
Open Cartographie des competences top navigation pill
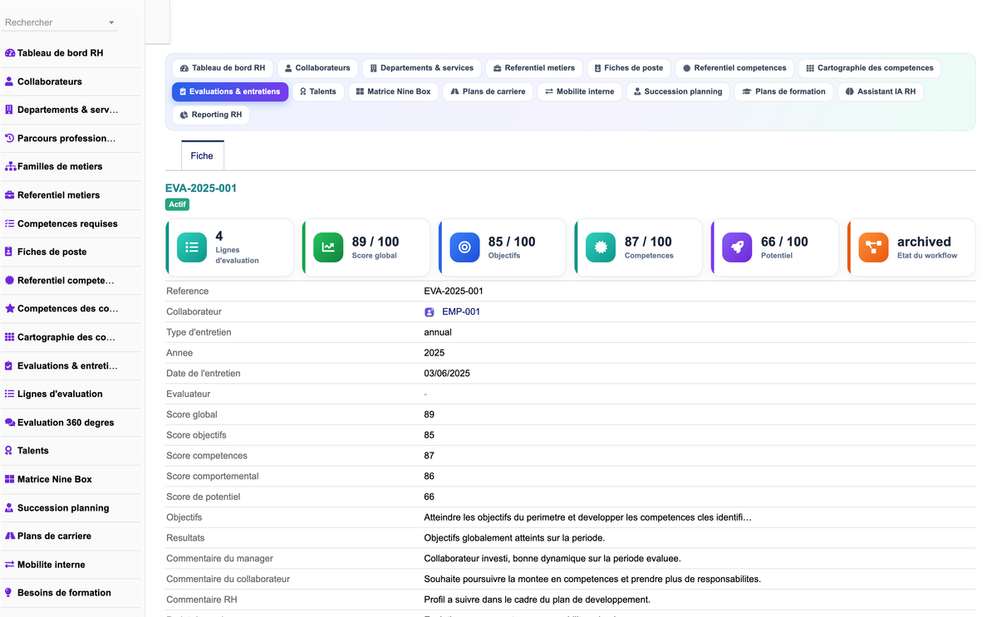click(870, 68)
